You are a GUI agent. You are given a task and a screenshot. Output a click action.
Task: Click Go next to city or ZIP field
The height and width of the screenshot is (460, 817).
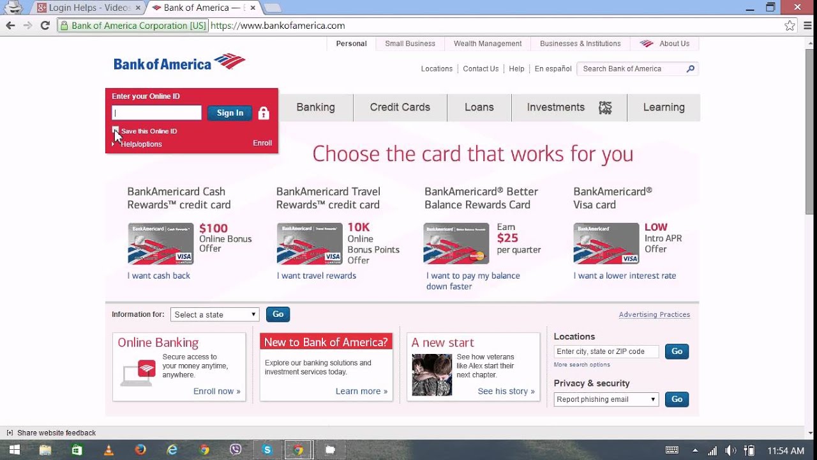click(x=677, y=351)
